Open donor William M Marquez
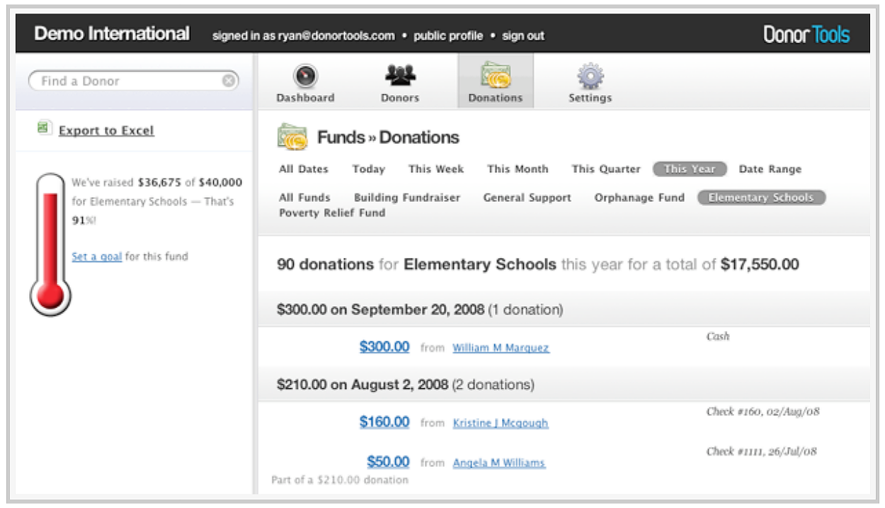885x508 pixels. 501,348
